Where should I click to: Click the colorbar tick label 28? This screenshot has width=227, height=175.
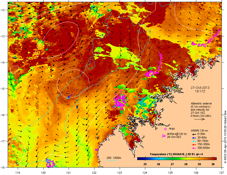(x=186, y=164)
